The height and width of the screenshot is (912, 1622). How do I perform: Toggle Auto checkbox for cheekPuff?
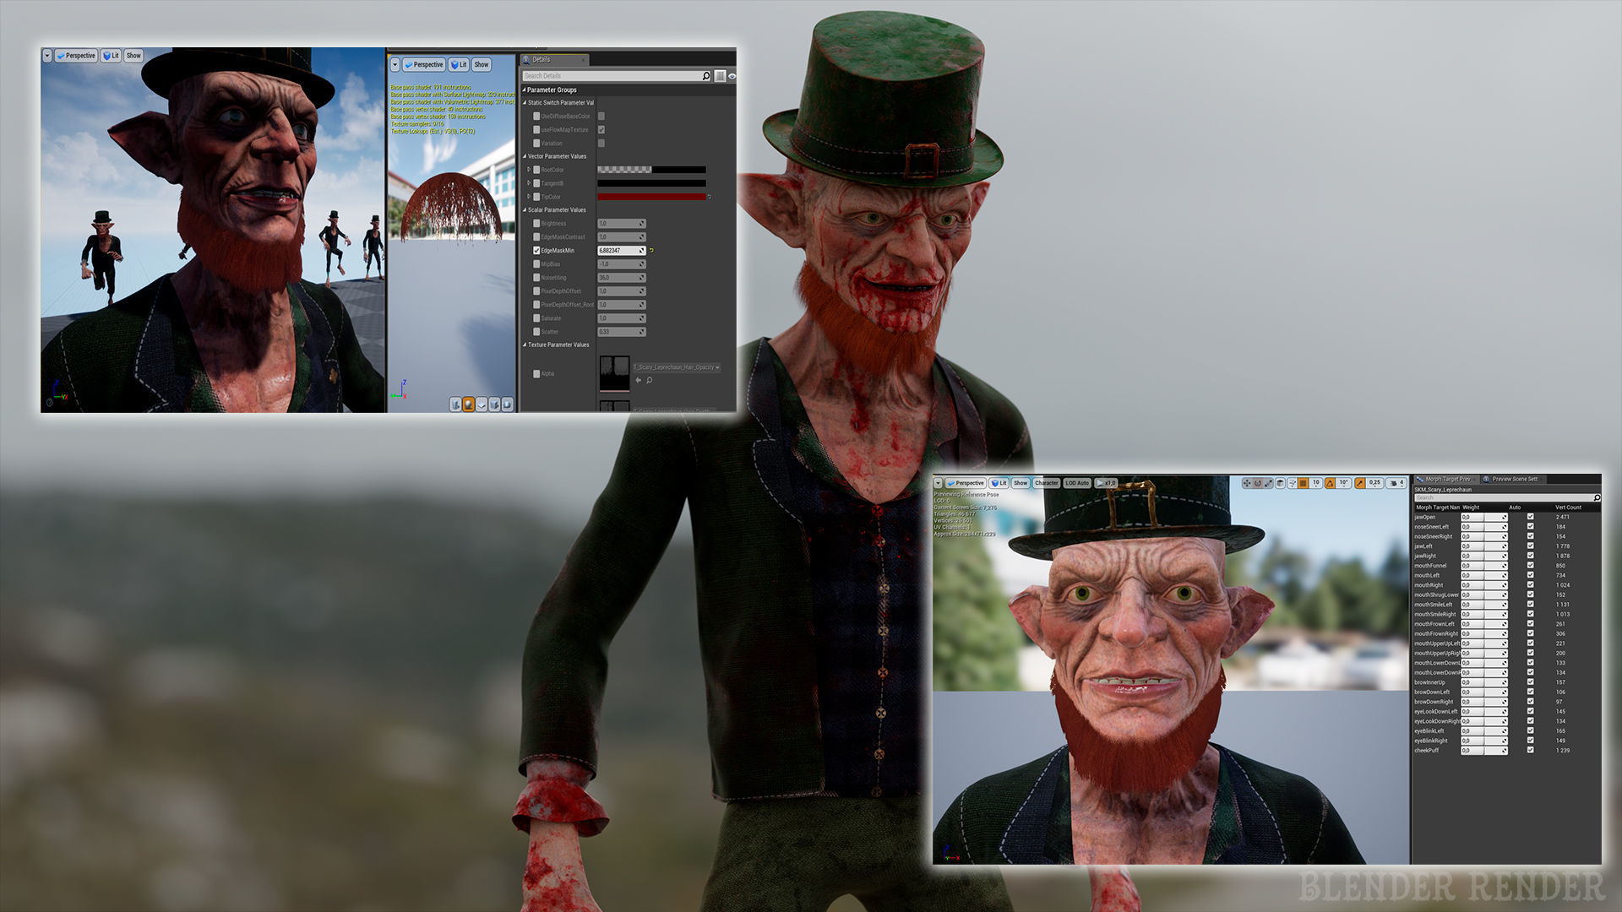pyautogui.click(x=1531, y=750)
